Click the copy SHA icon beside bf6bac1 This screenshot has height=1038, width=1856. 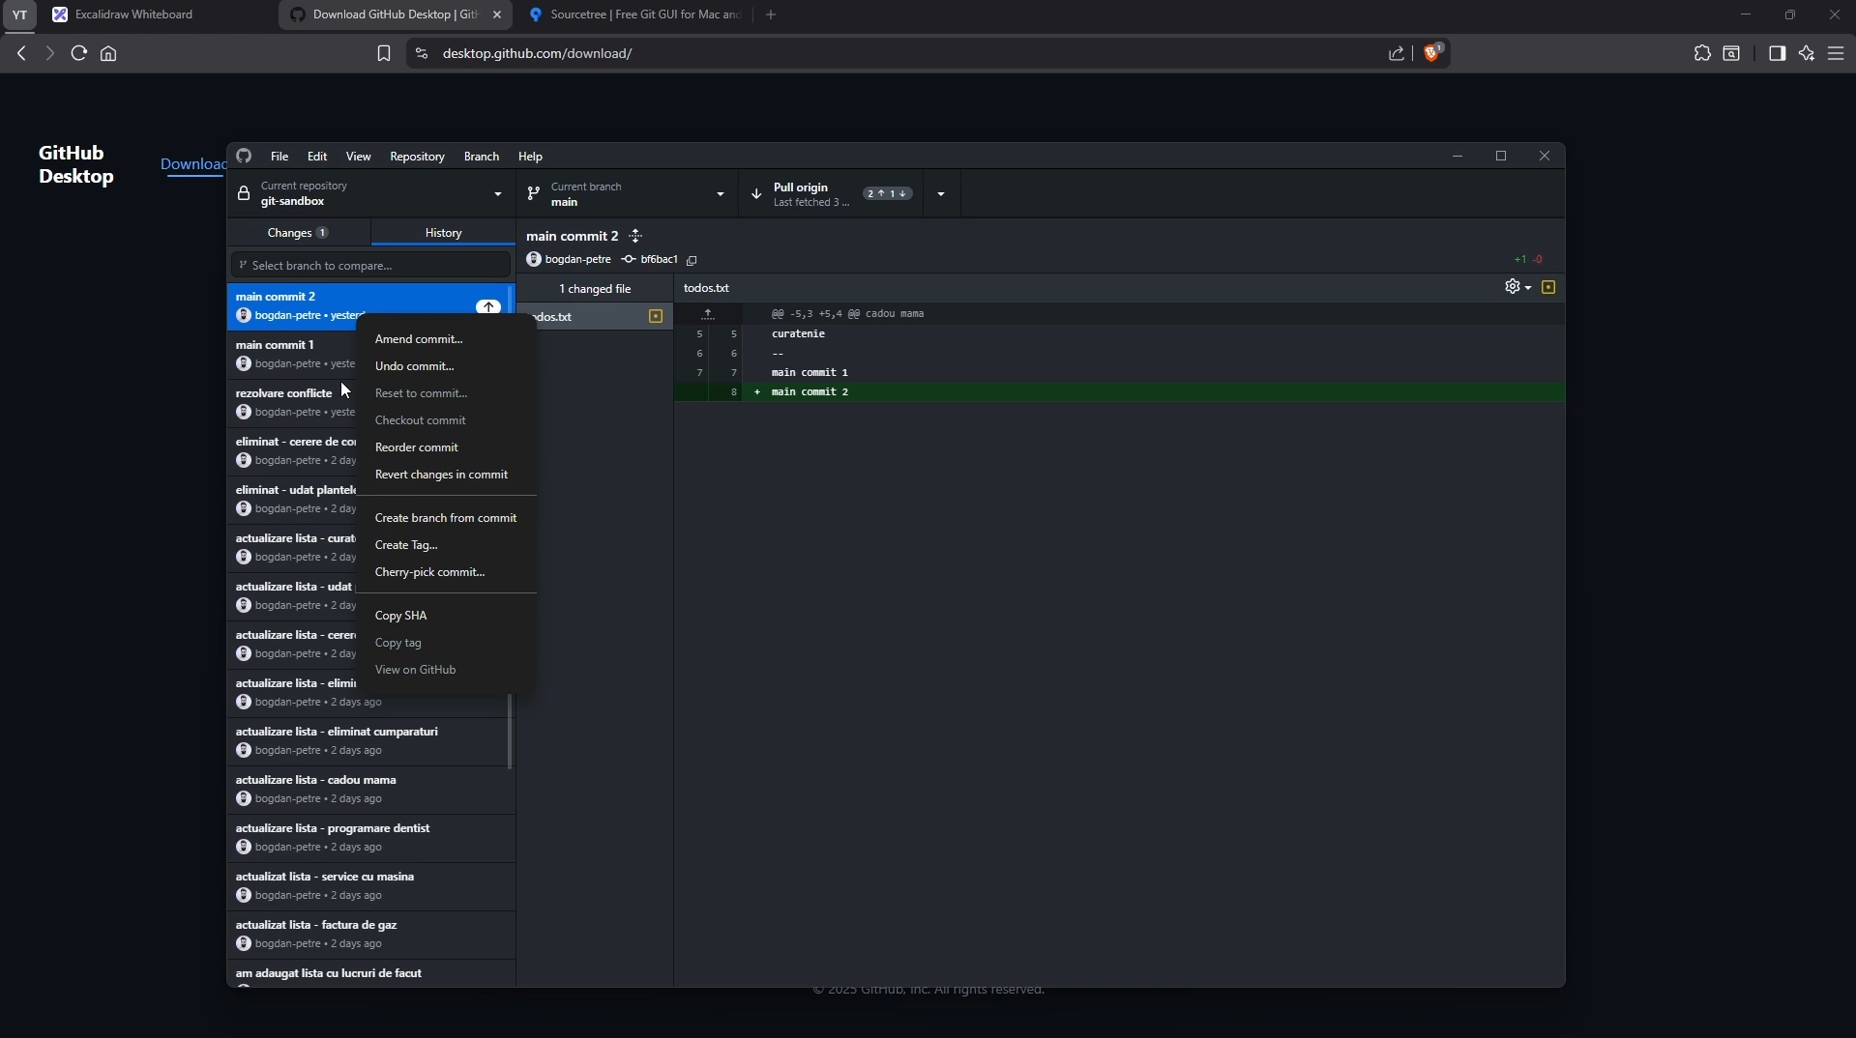692,260
